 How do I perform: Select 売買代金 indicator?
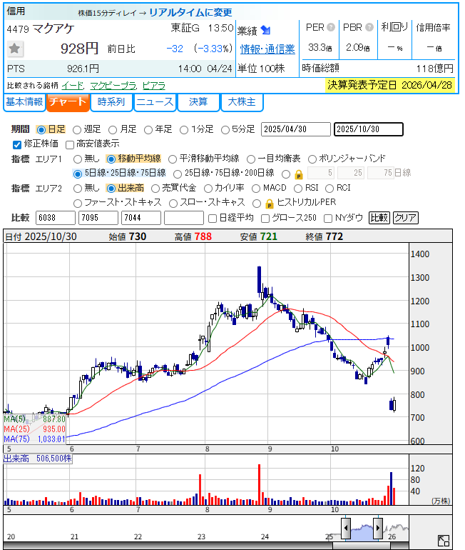pos(155,189)
